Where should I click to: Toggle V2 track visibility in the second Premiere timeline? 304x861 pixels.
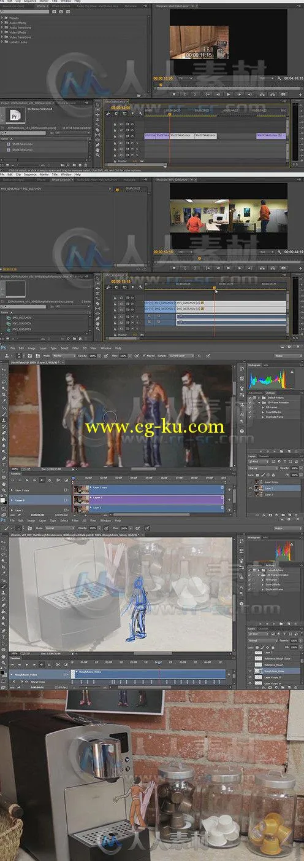tap(132, 304)
